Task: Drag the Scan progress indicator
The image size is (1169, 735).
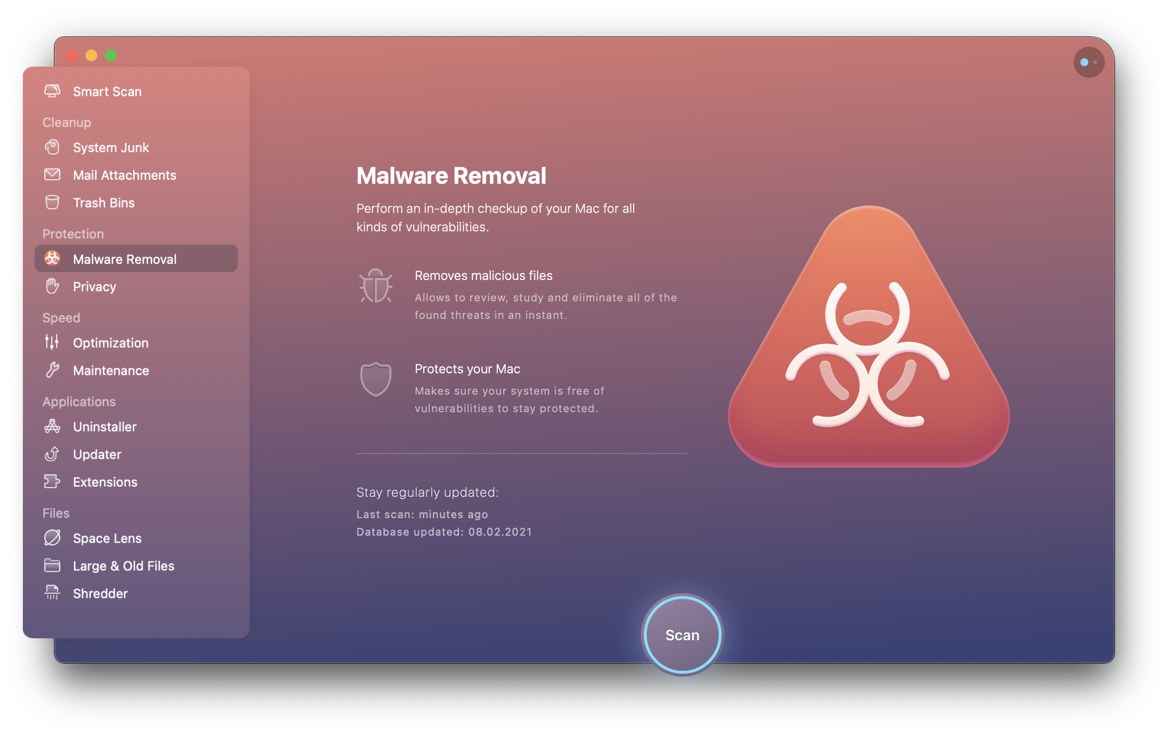Action: 682,634
